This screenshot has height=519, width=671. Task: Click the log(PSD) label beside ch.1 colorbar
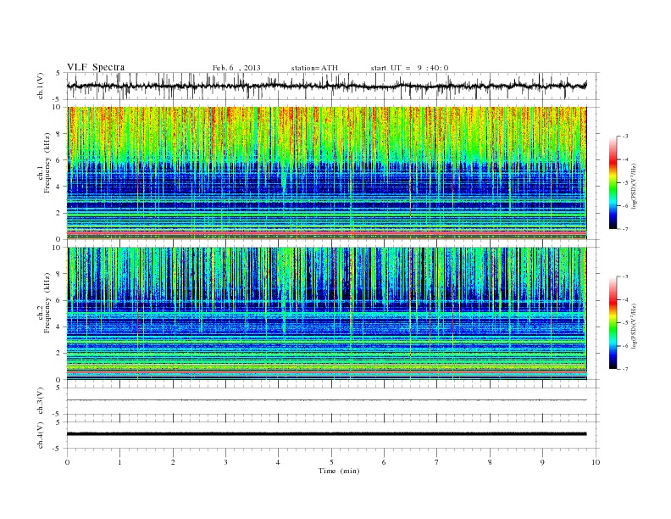pyautogui.click(x=635, y=187)
